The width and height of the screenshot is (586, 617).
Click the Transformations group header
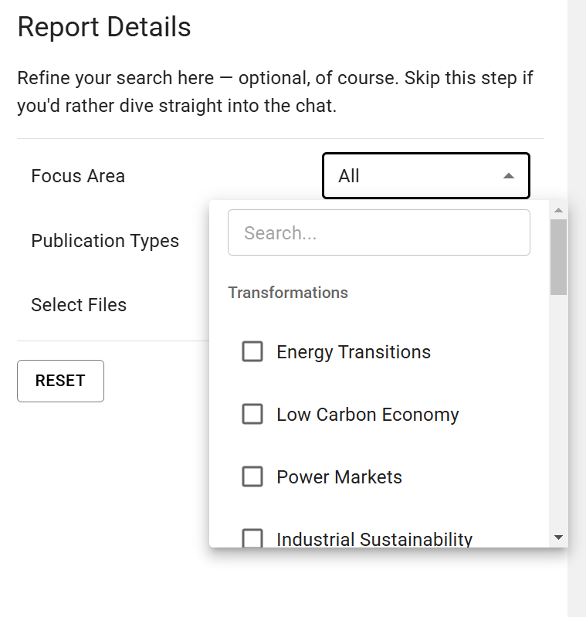(x=288, y=293)
